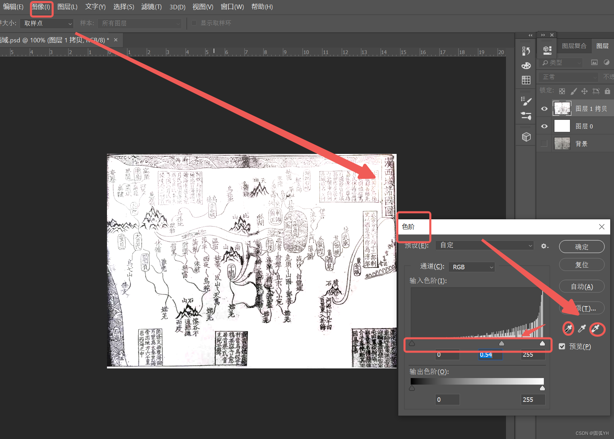Open the Brush settings panel icon
The image size is (614, 439).
coord(526,101)
